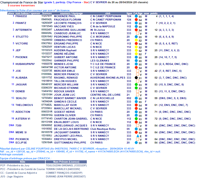The height and width of the screenshot is (180, 201).
Task: Click red S4 icon beside FAUCHEUX FLORIAN
Action: click(136, 20)
